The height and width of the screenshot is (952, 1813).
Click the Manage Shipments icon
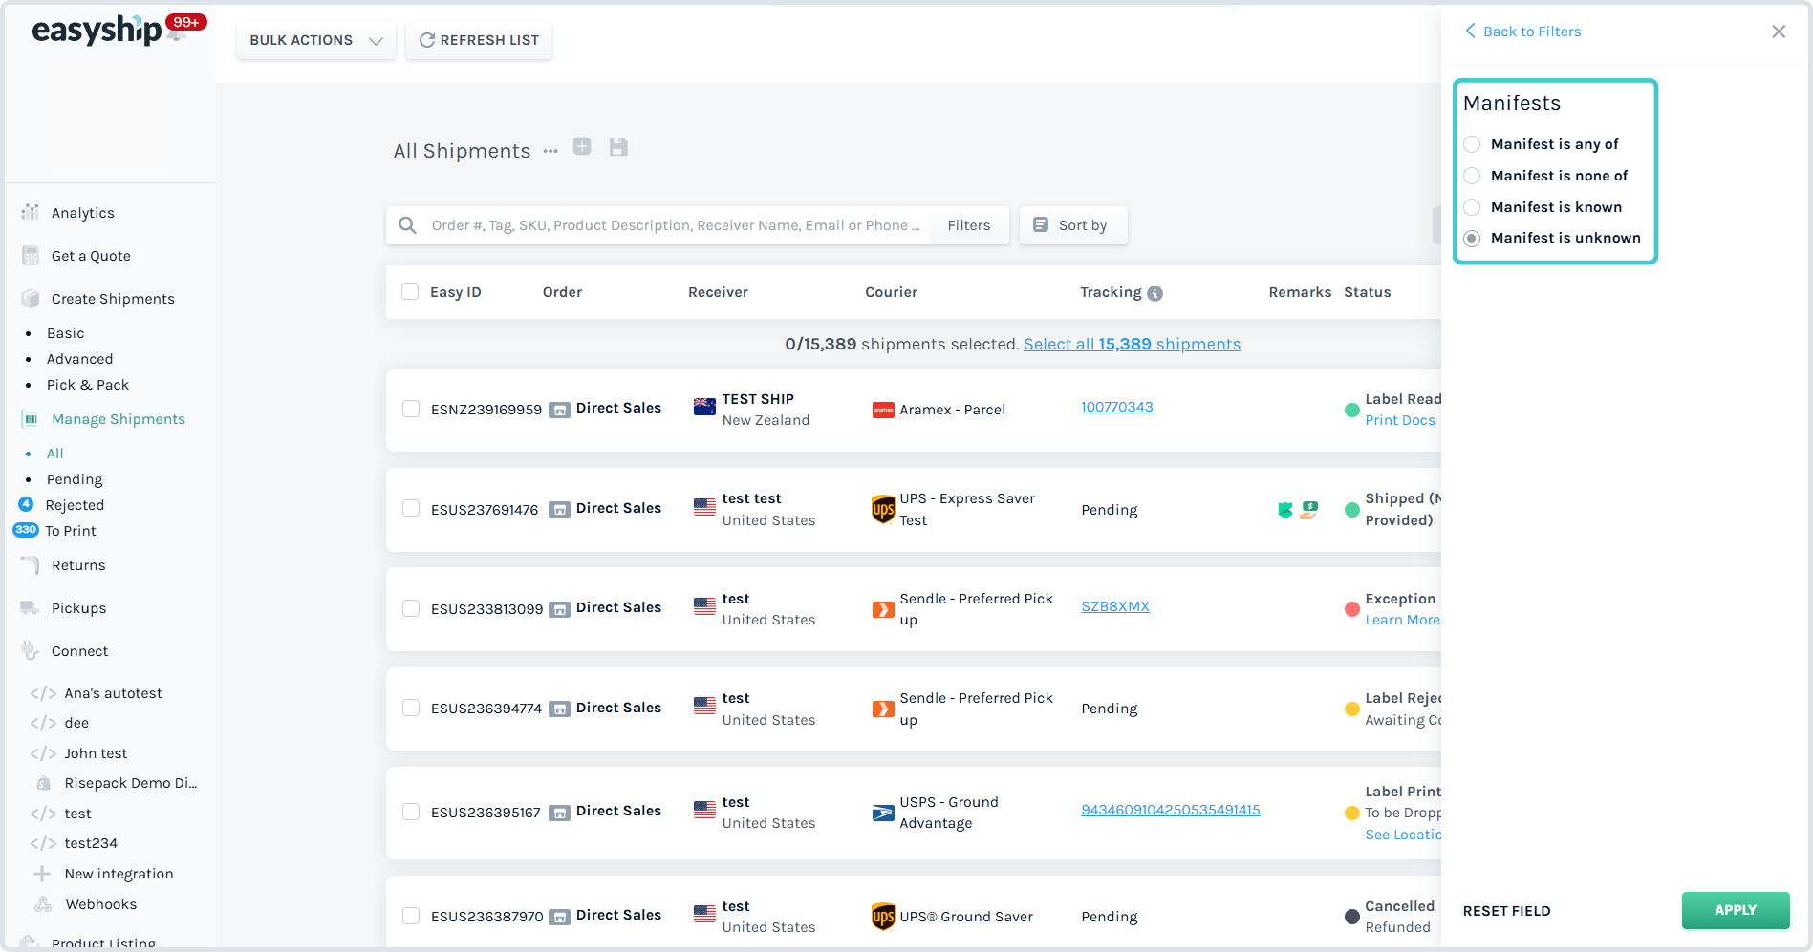click(31, 418)
